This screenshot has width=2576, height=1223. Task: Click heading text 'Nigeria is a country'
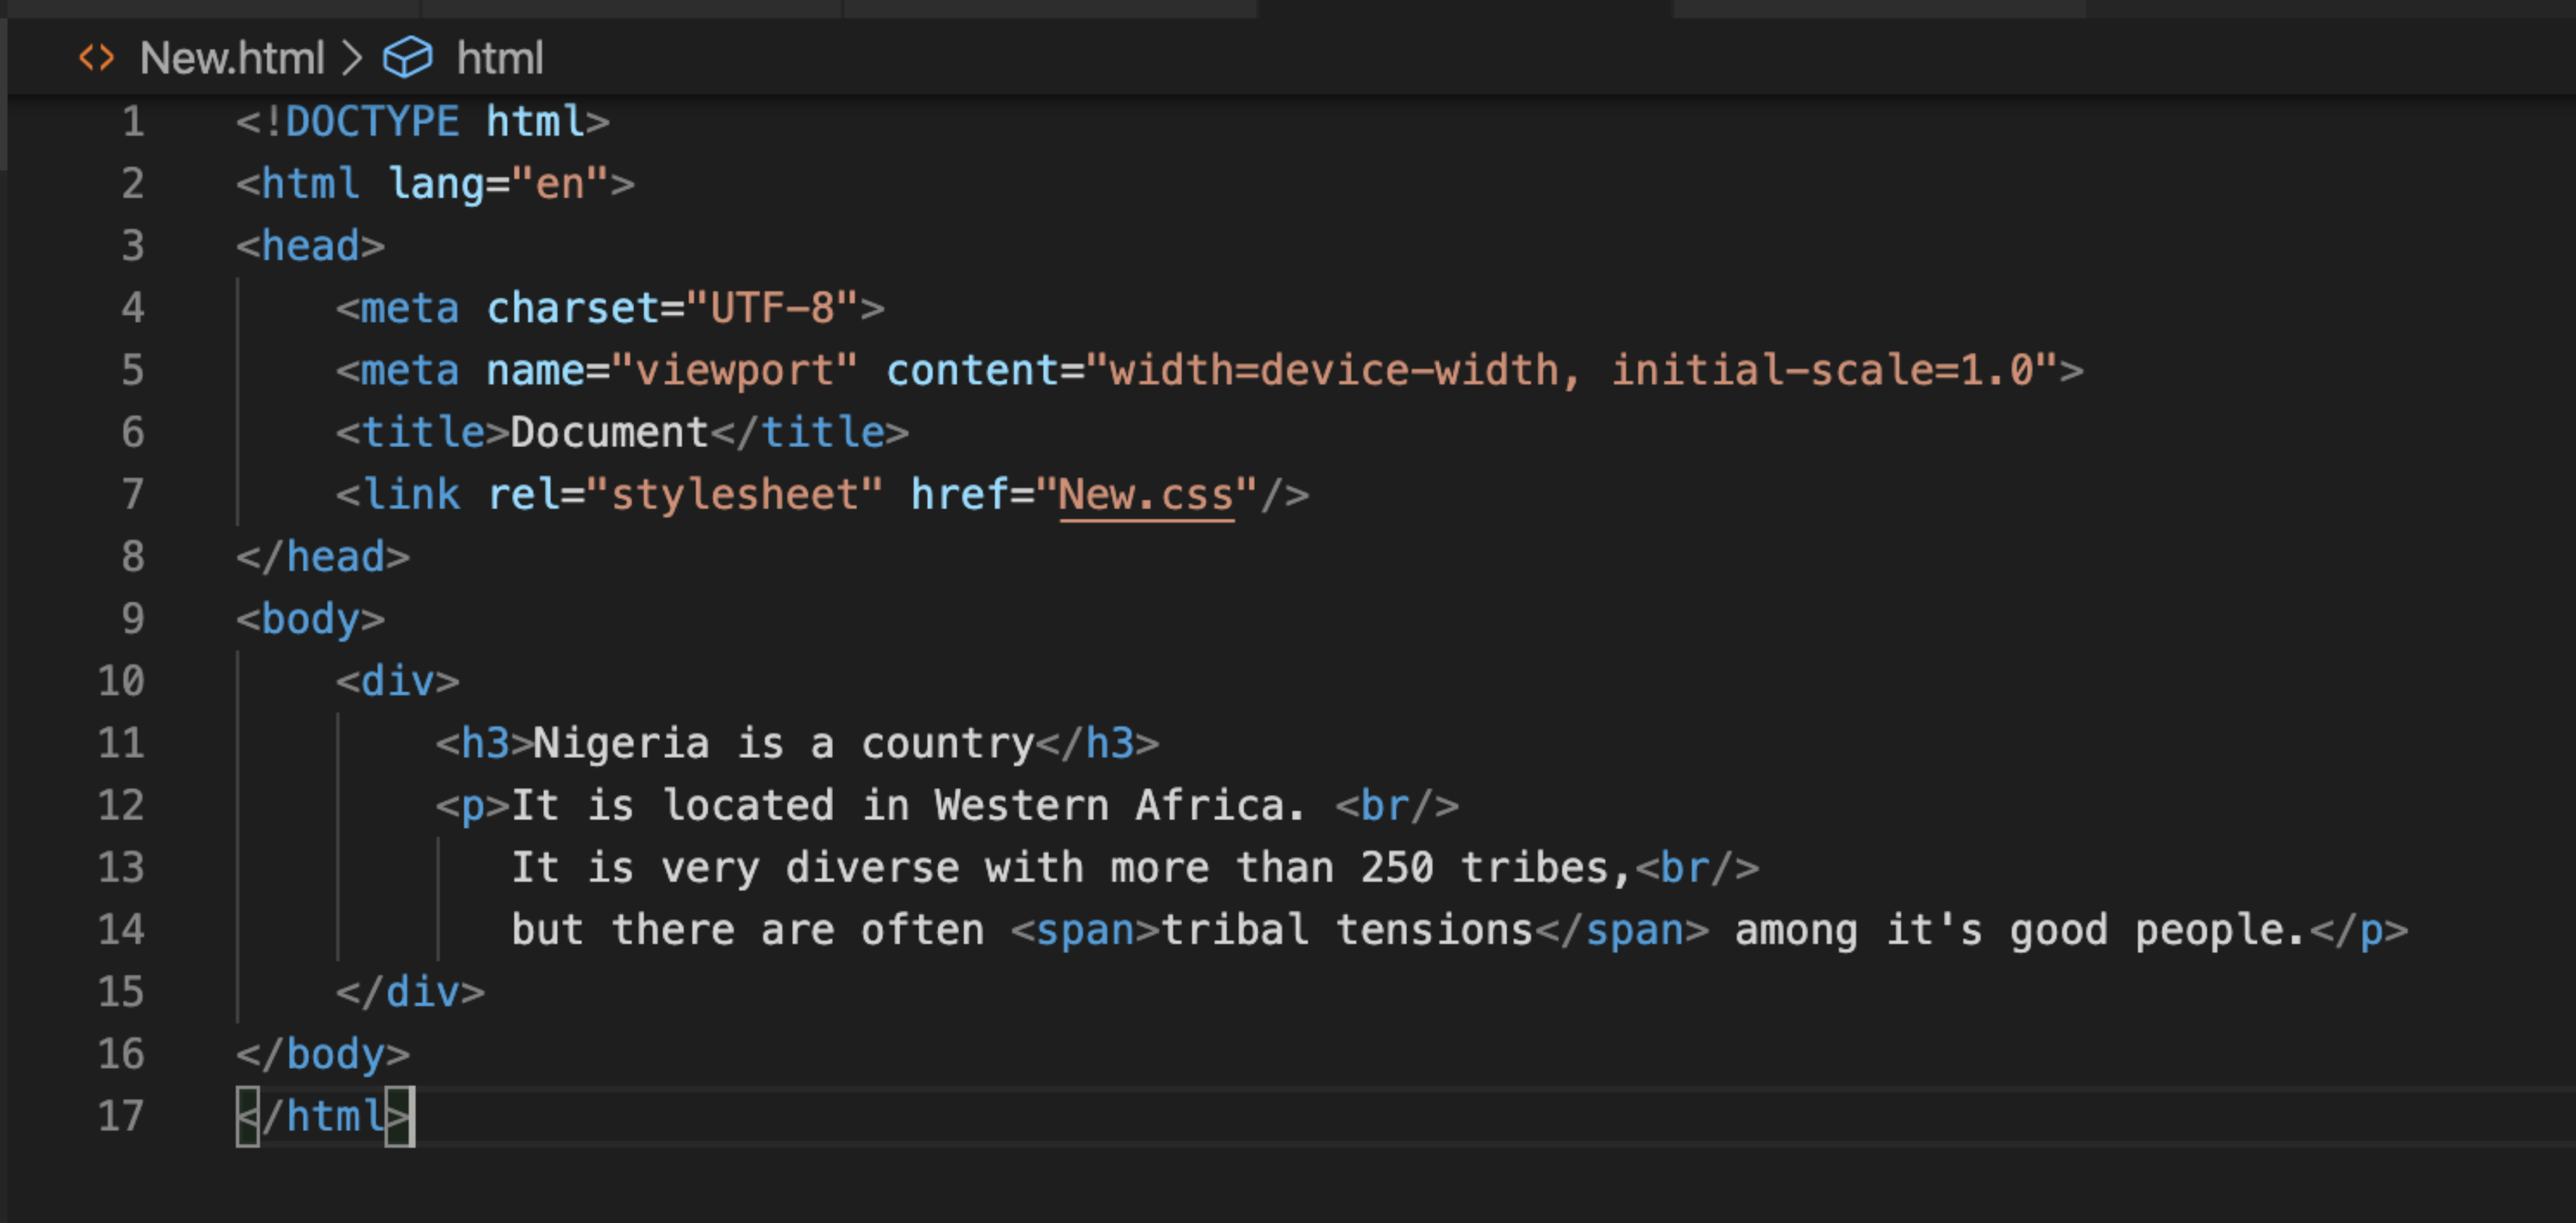783,743
